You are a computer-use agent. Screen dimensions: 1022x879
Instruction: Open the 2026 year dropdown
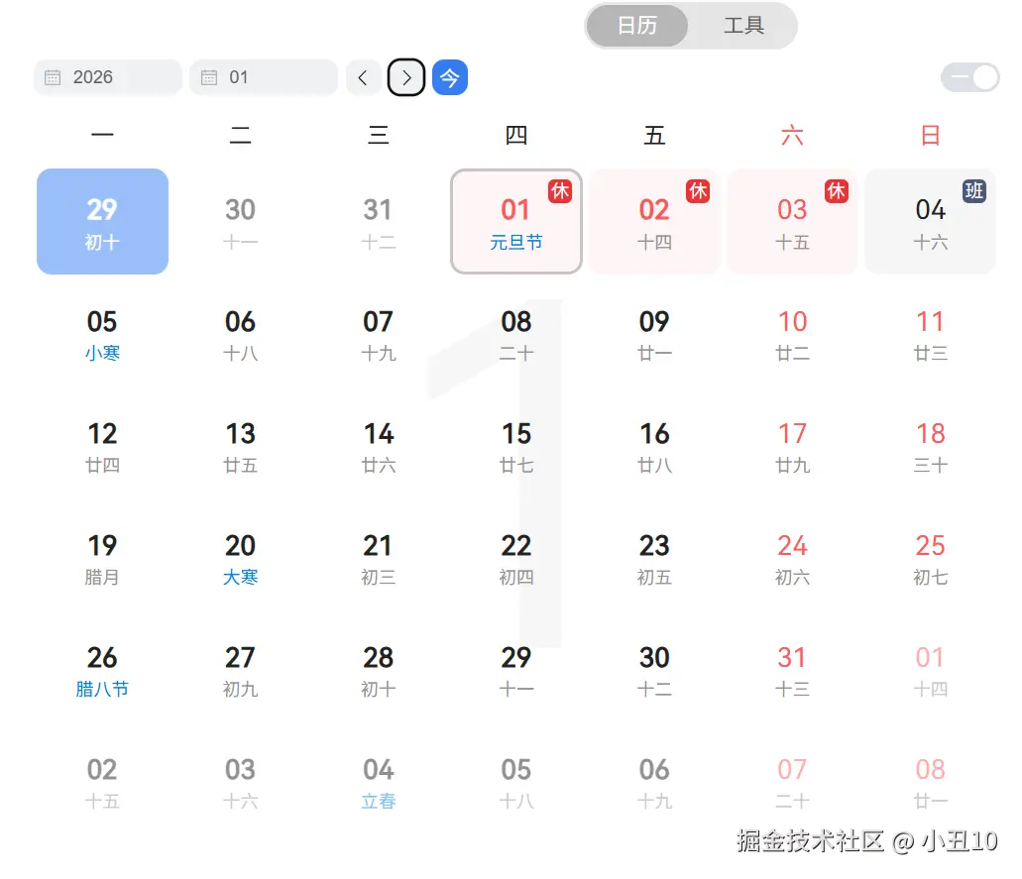107,77
